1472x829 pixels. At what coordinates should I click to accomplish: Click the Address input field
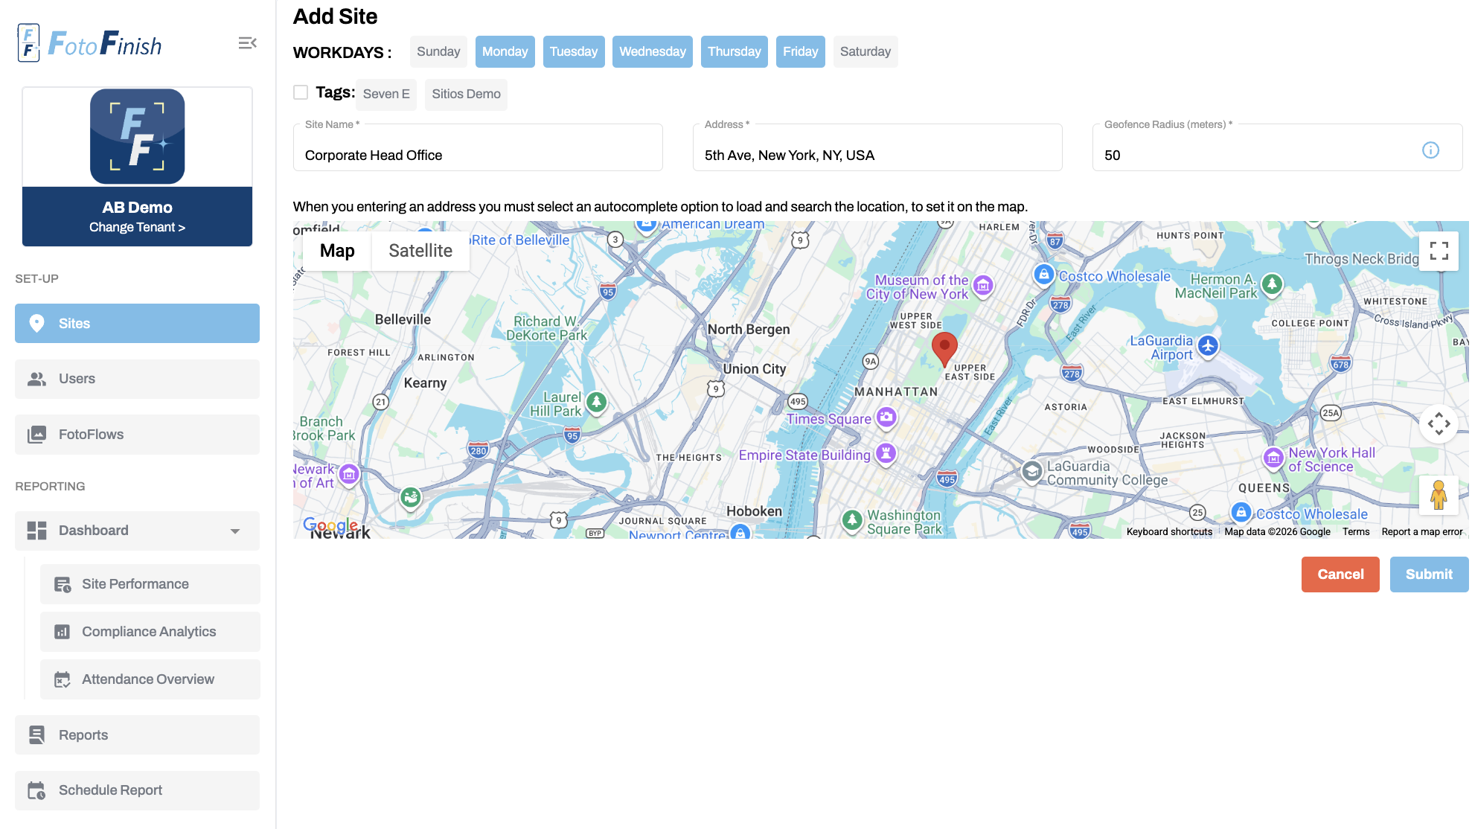(877, 156)
